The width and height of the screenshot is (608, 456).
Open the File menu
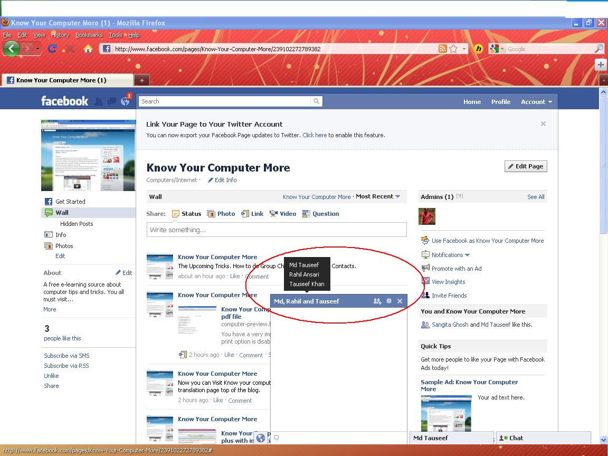[x=7, y=35]
